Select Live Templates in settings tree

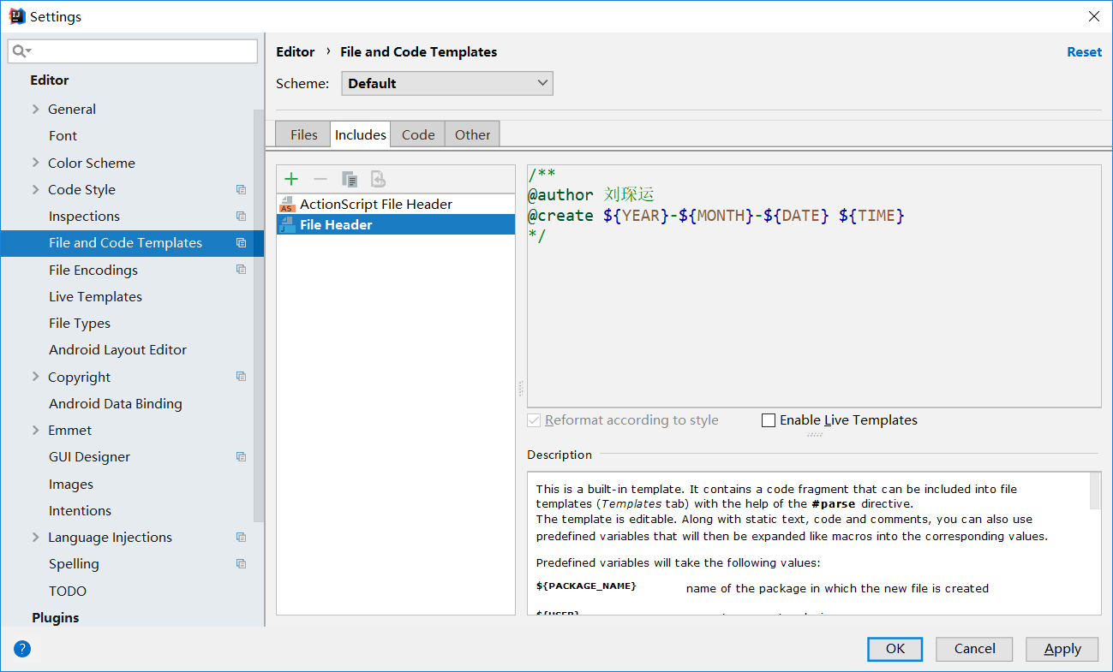pos(95,297)
